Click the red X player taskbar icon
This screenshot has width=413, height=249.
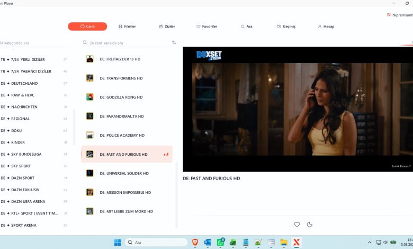(297, 242)
